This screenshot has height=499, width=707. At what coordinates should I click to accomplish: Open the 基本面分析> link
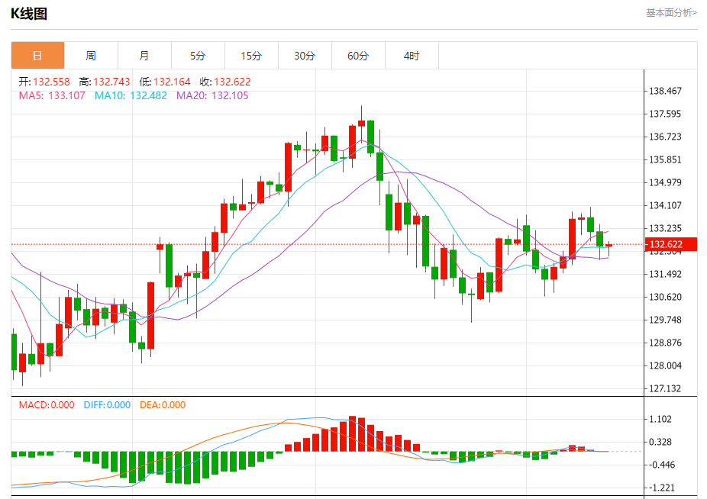(671, 13)
